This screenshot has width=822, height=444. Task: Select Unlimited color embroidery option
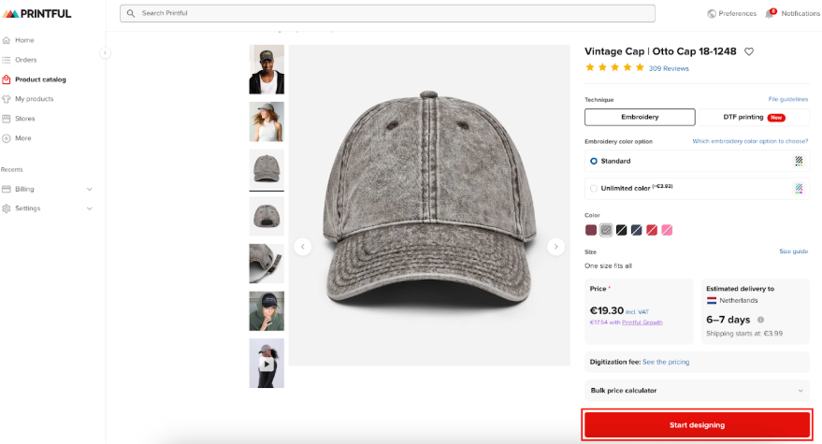tap(594, 188)
